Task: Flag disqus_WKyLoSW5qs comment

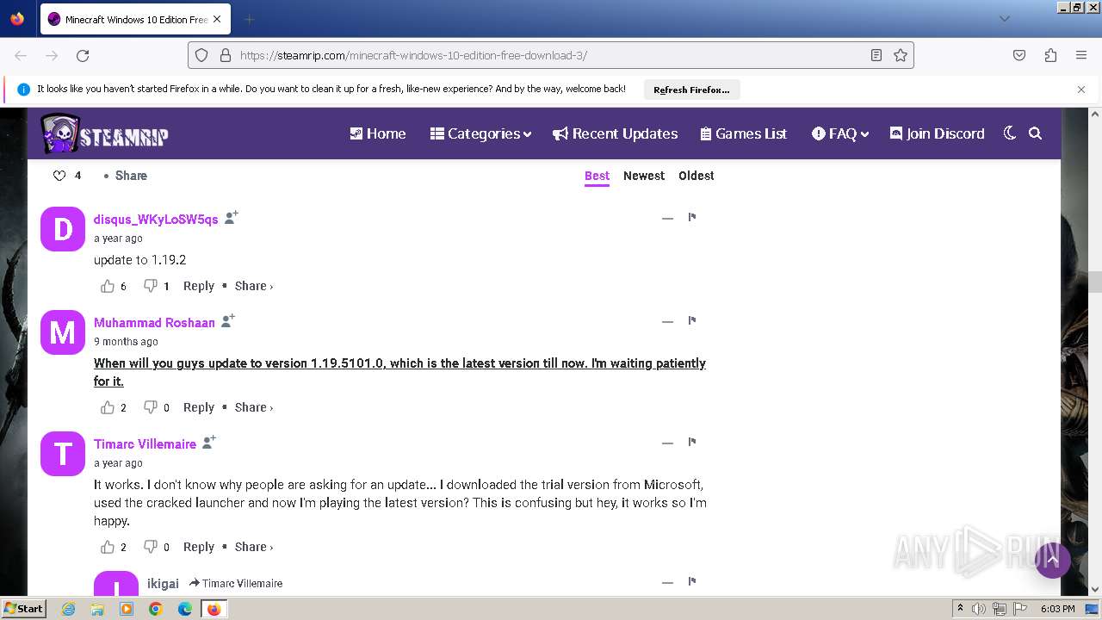Action: [691, 217]
